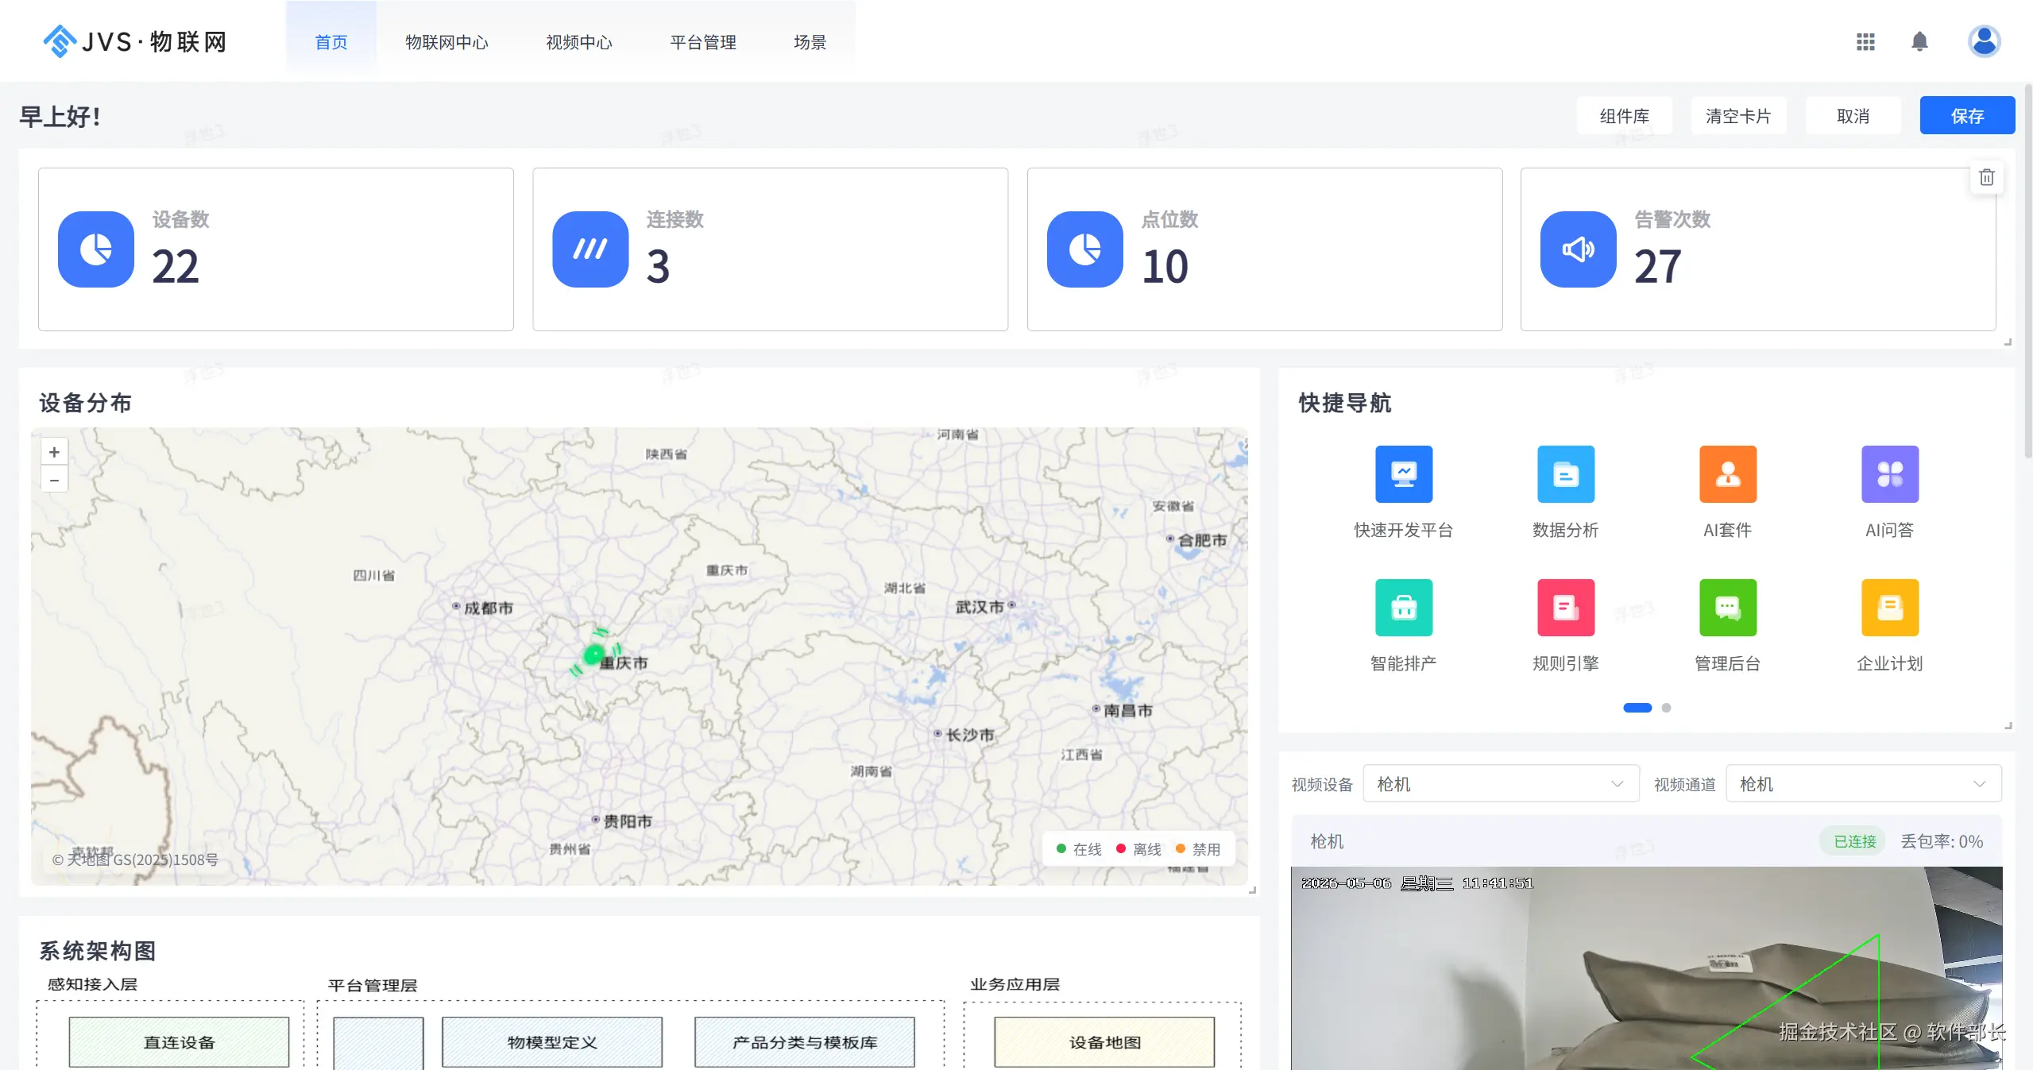Image resolution: width=2033 pixels, height=1070 pixels.
Task: Toggle 禁用 legend filter on map
Action: [x=1198, y=849]
